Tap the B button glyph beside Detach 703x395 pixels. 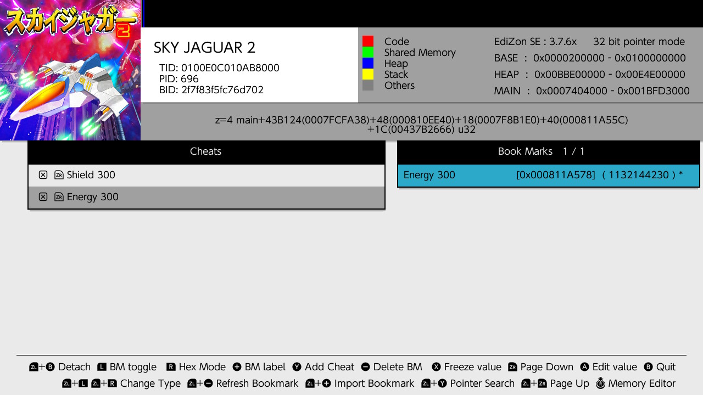51,367
